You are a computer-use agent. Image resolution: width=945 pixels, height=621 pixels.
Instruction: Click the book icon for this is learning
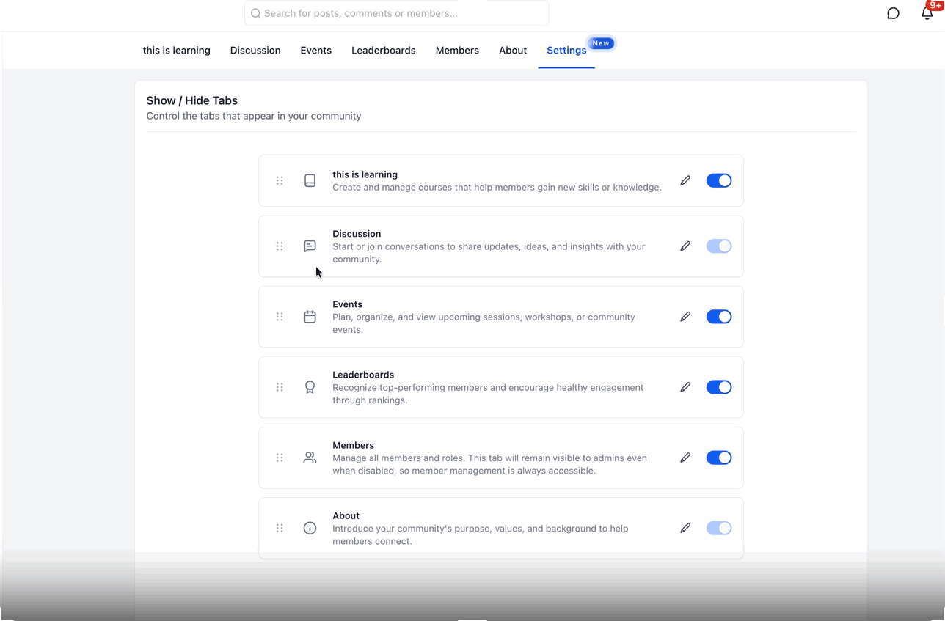point(310,180)
